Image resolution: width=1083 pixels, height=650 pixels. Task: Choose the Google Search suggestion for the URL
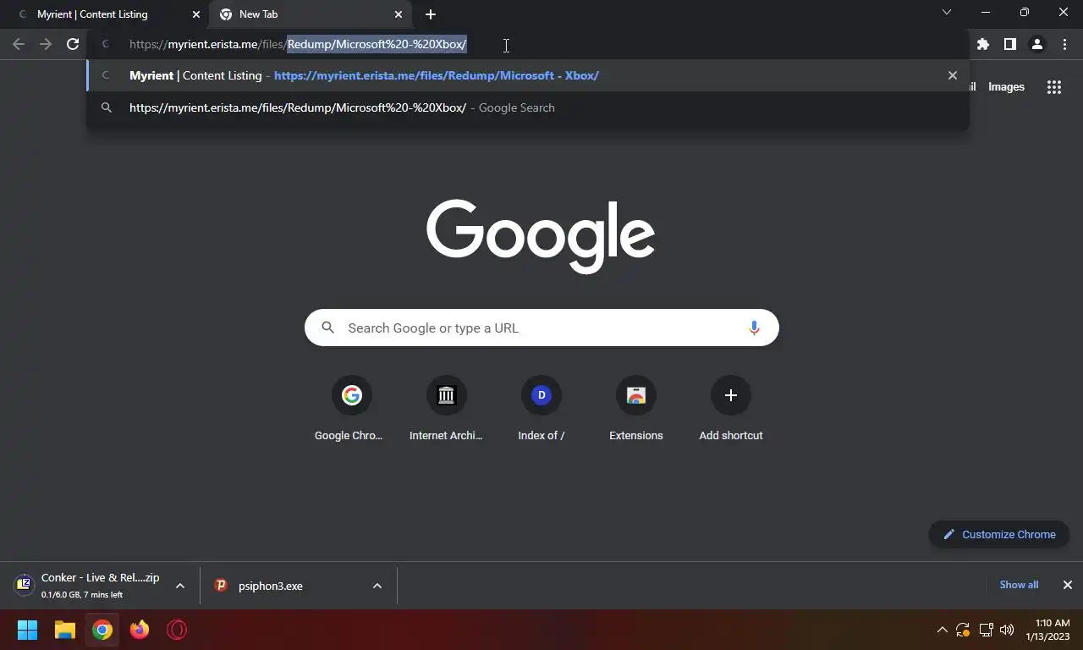pos(527,107)
